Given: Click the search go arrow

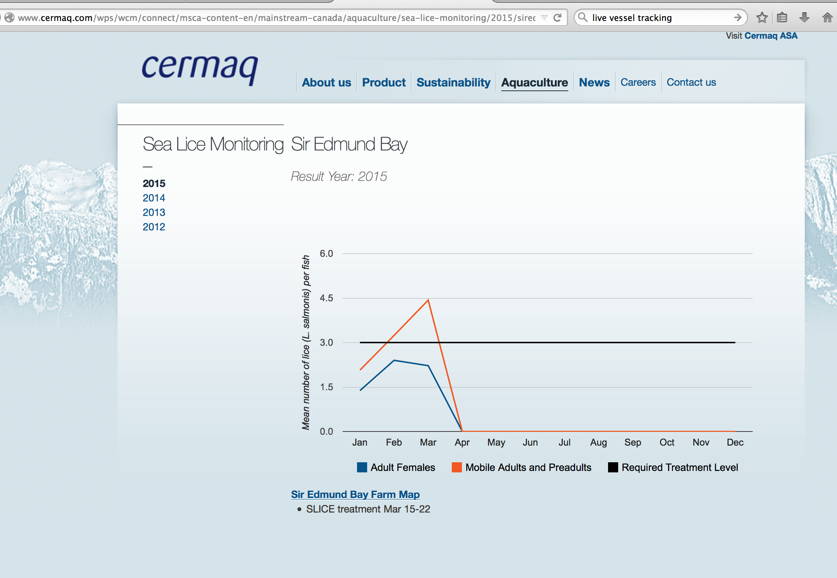Looking at the screenshot, I should pyautogui.click(x=738, y=17).
